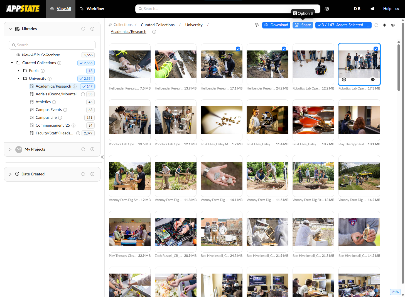Open the Help menu

pos(387,9)
